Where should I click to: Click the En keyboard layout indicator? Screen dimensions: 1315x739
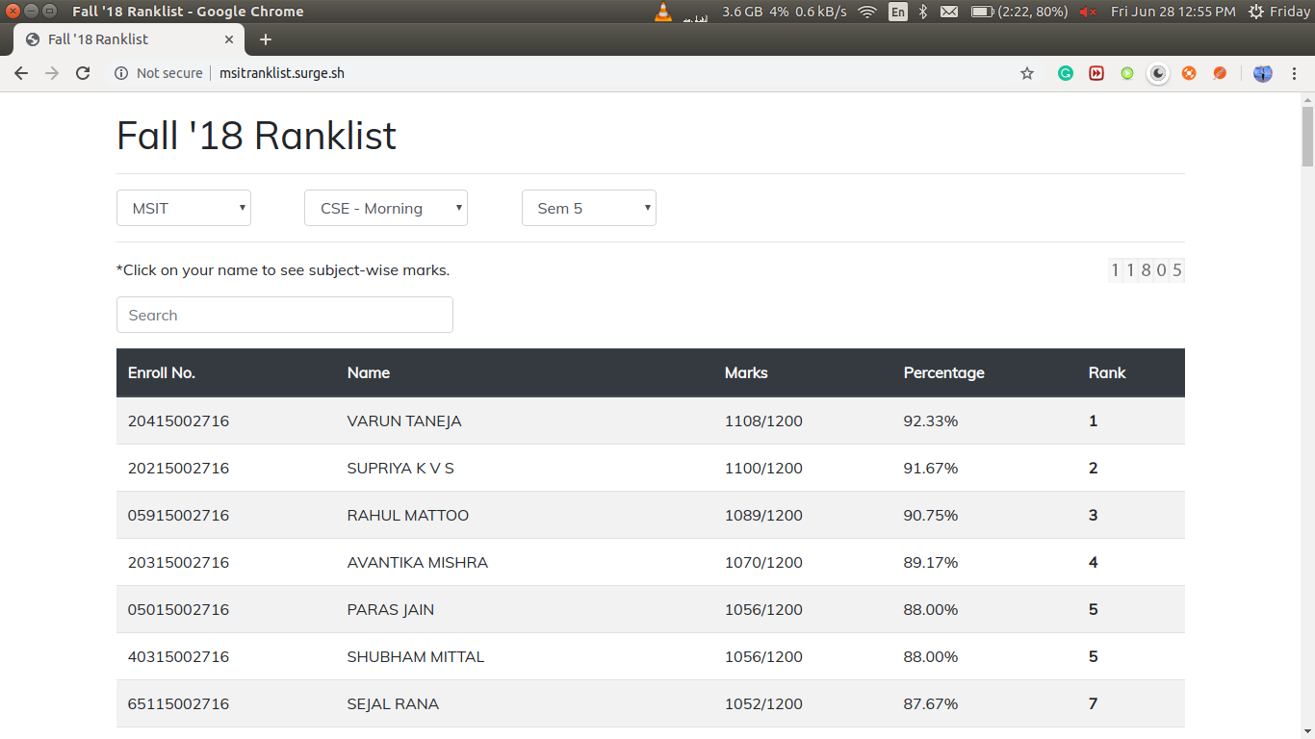pos(897,13)
